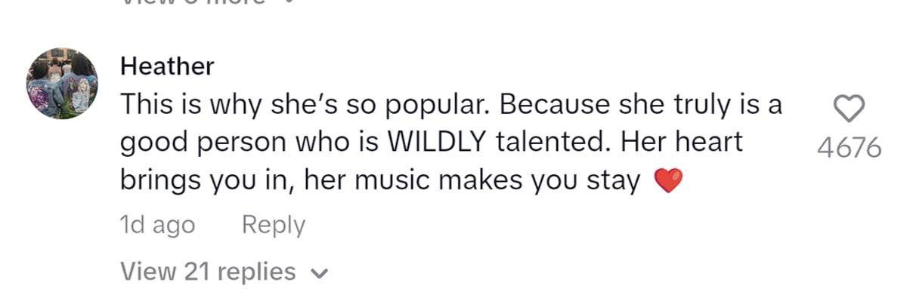Viewport: 907px width, 304px height.
Task: Click the 4676 like count
Action: click(x=850, y=148)
